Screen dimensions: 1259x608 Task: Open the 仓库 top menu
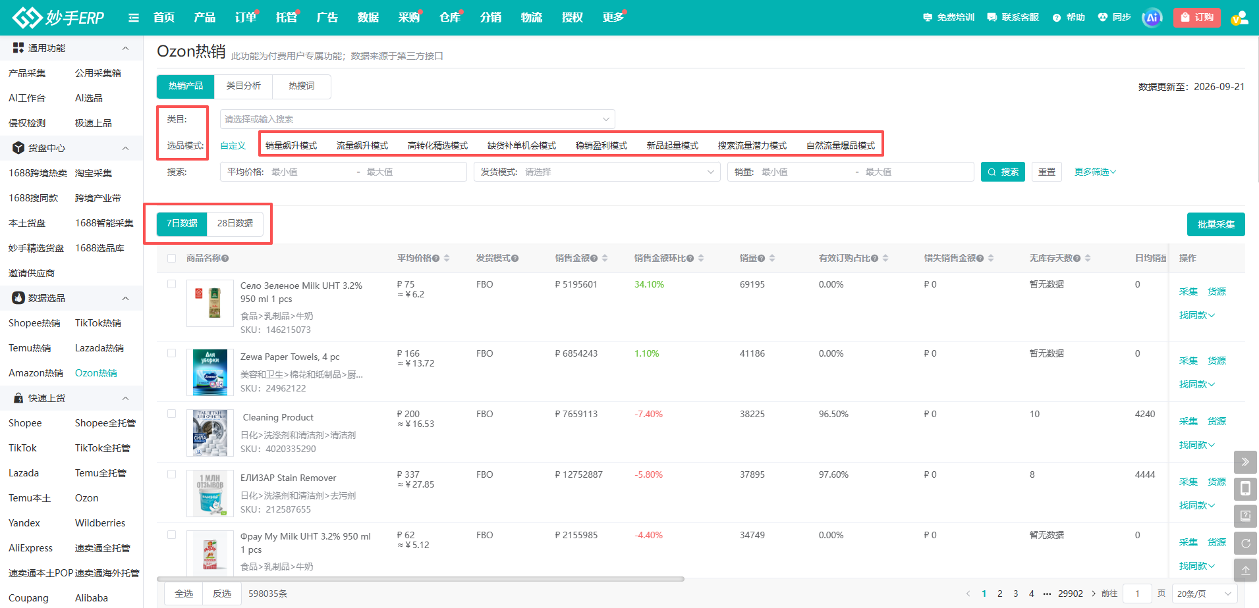tap(450, 18)
